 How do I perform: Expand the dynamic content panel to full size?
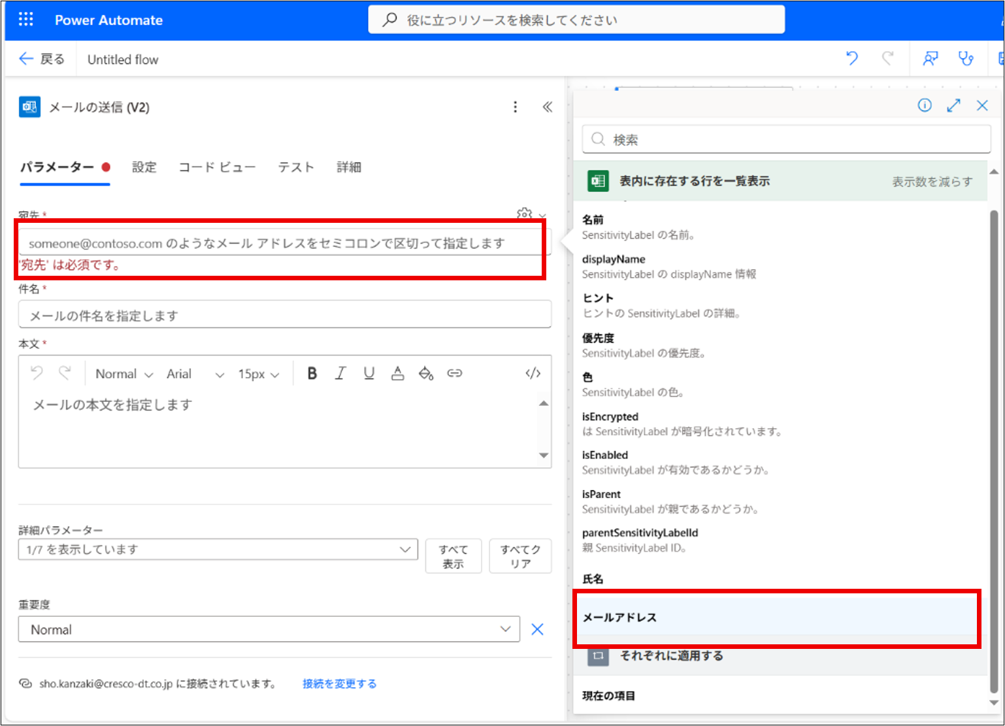[953, 105]
